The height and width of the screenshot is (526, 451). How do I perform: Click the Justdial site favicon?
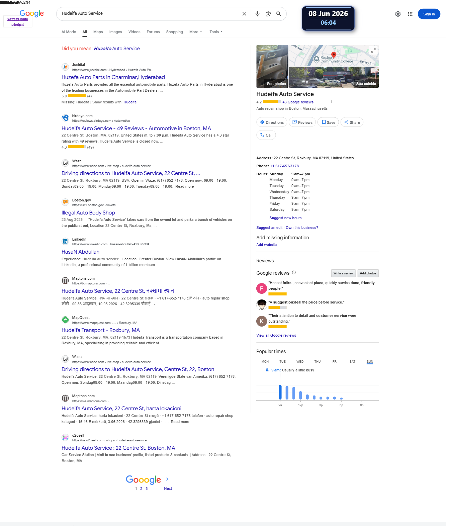[x=65, y=67]
